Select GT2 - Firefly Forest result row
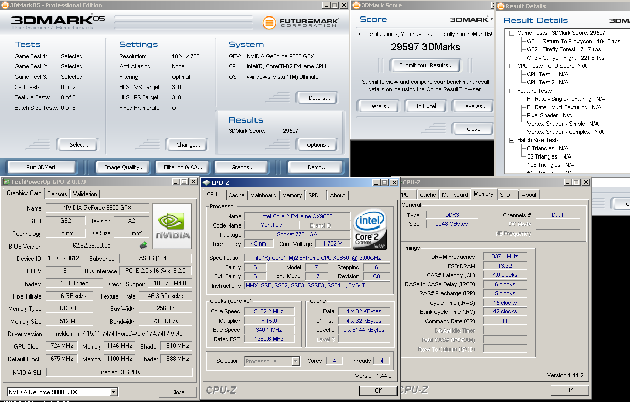This screenshot has height=402, width=630. point(564,49)
